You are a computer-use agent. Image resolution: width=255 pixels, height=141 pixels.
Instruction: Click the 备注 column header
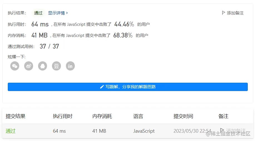pyautogui.click(x=223, y=116)
